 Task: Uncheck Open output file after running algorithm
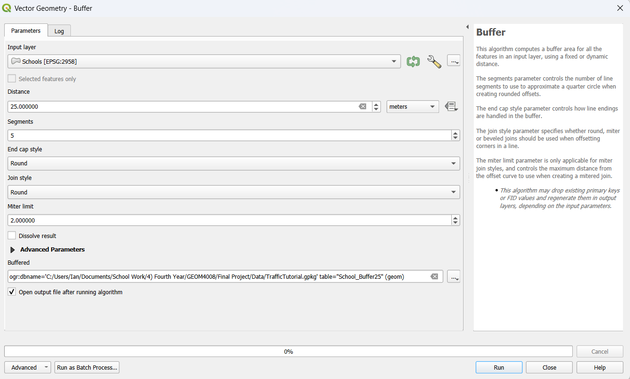point(12,292)
